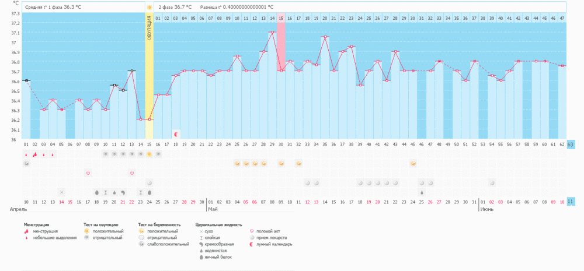This screenshot has height=271, width=584.
Task: Click the heavy menstruation icon on cycle day 02
Action: [x=35, y=154]
